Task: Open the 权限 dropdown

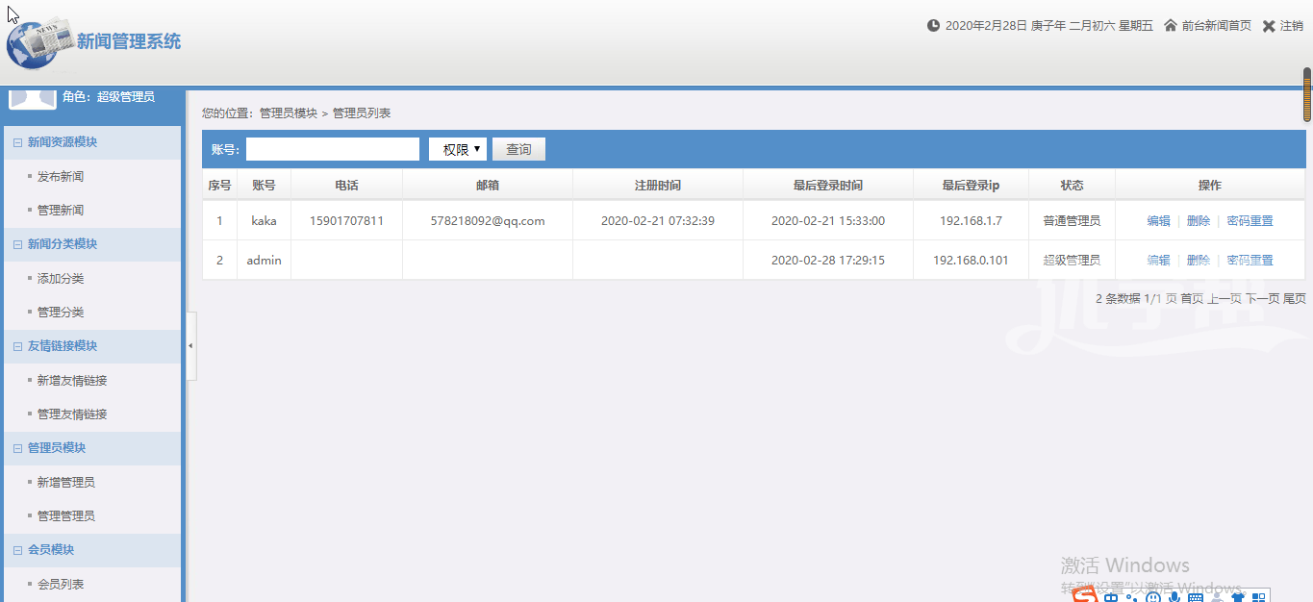Action: (458, 149)
